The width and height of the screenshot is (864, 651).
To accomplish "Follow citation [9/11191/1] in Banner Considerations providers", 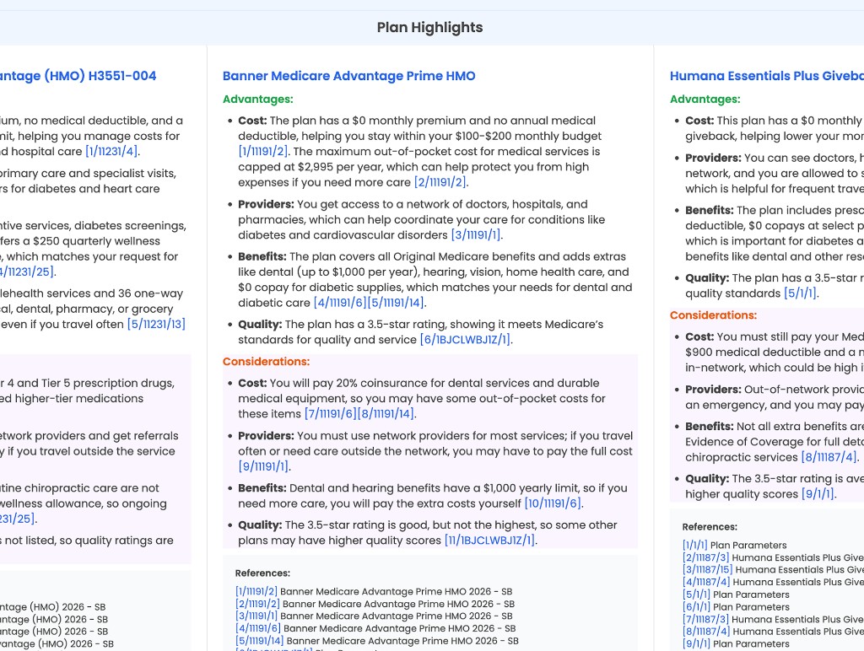I will click(x=263, y=466).
